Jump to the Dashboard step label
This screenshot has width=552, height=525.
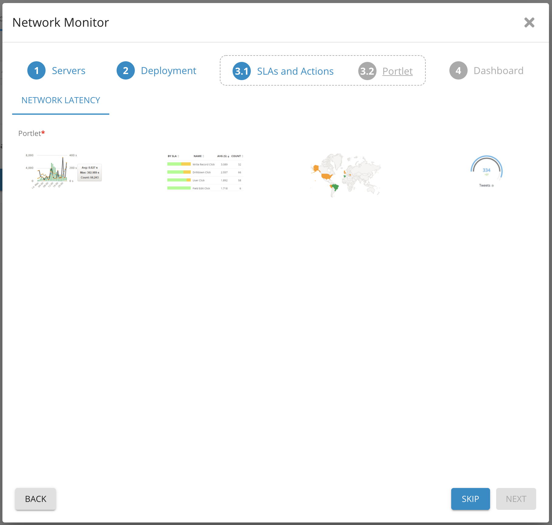click(x=498, y=71)
